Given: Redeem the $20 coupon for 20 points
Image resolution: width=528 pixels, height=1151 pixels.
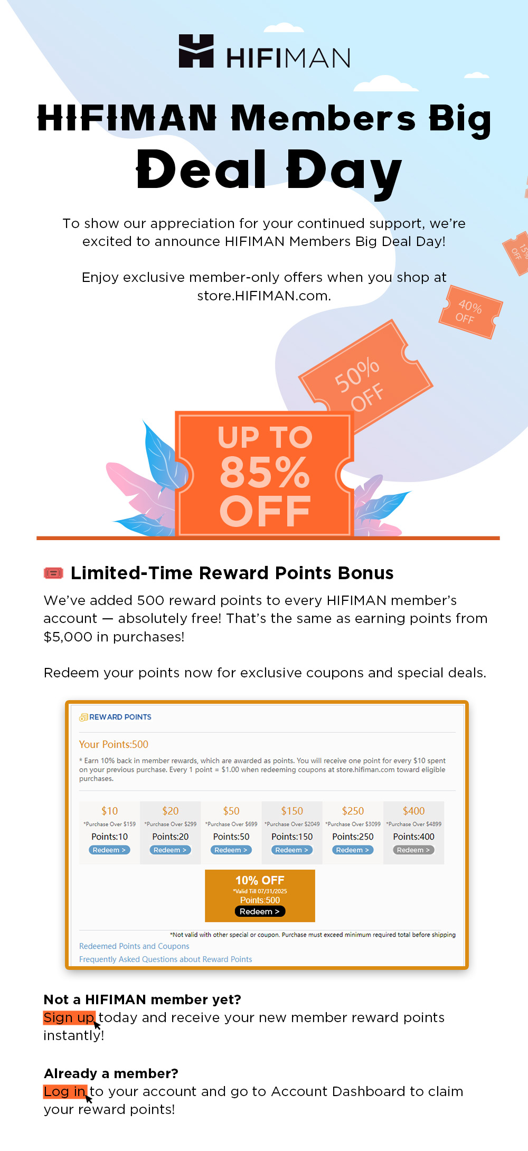Looking at the screenshot, I should (170, 850).
